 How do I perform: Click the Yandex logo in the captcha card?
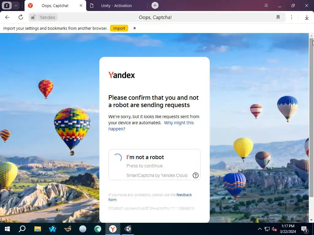[x=121, y=75]
